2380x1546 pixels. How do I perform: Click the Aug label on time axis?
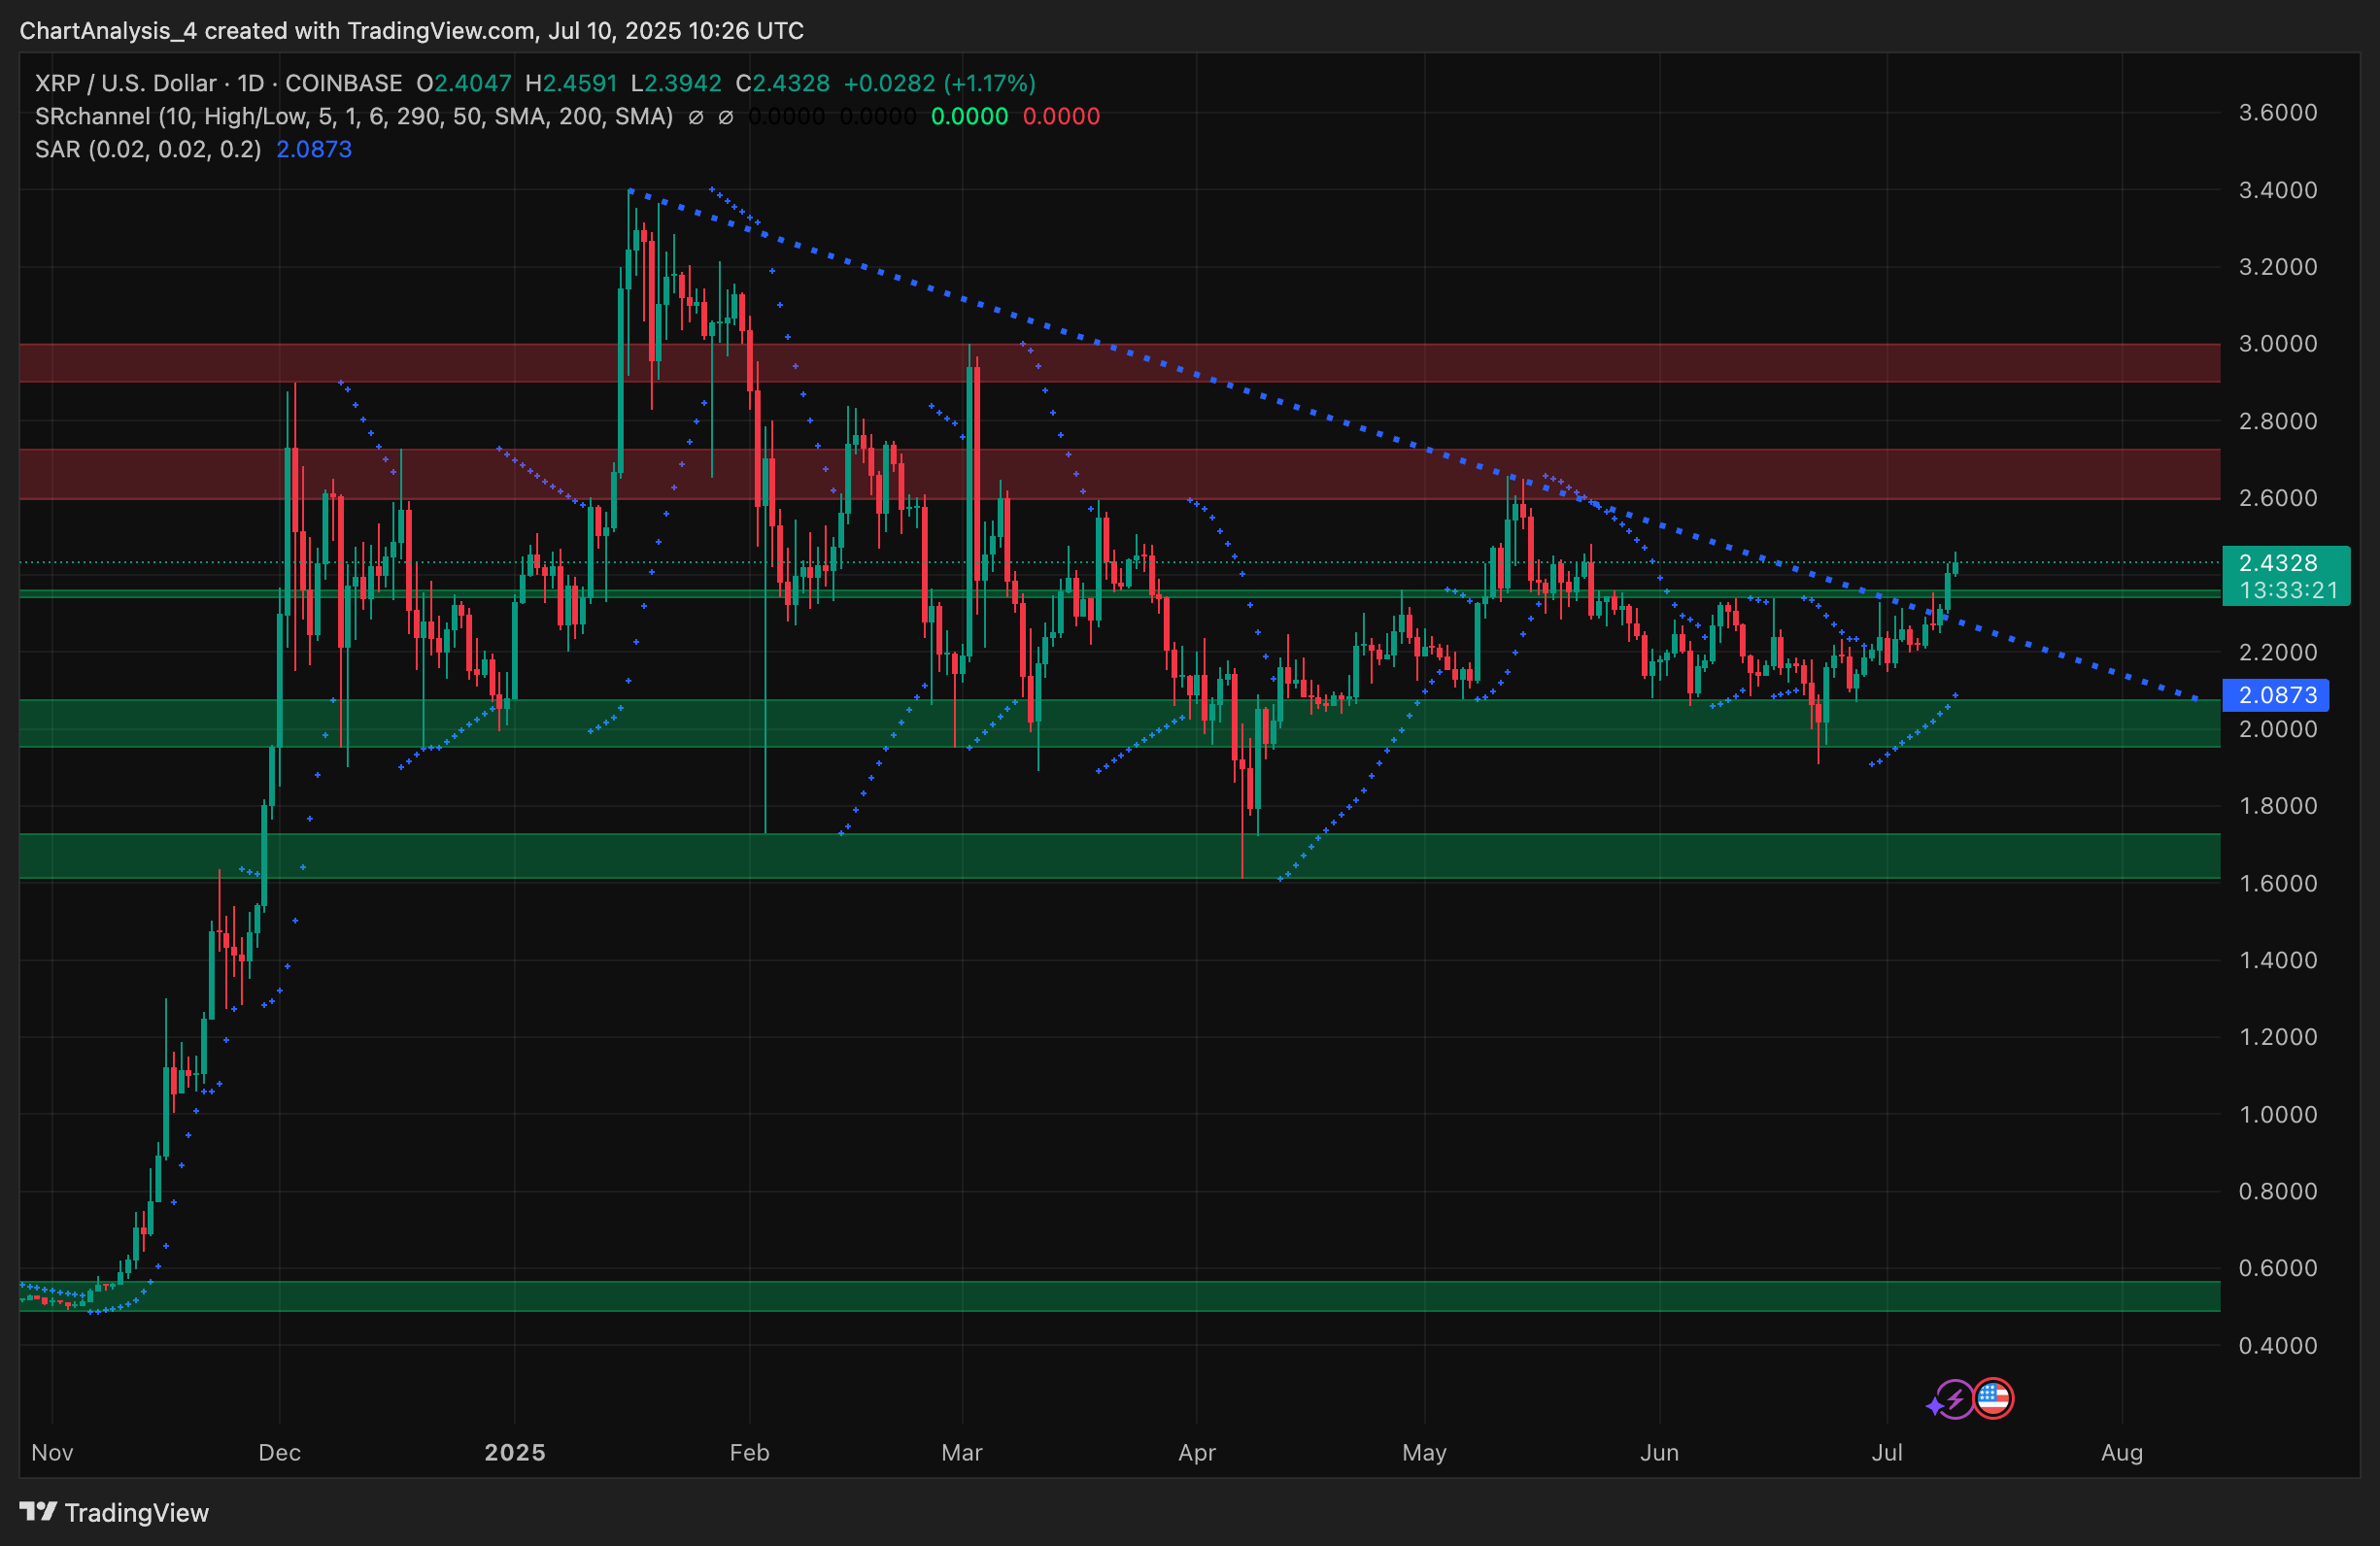(2122, 1453)
